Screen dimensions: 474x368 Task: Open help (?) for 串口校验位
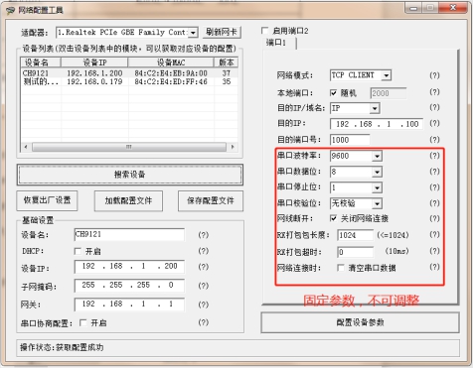click(x=434, y=203)
